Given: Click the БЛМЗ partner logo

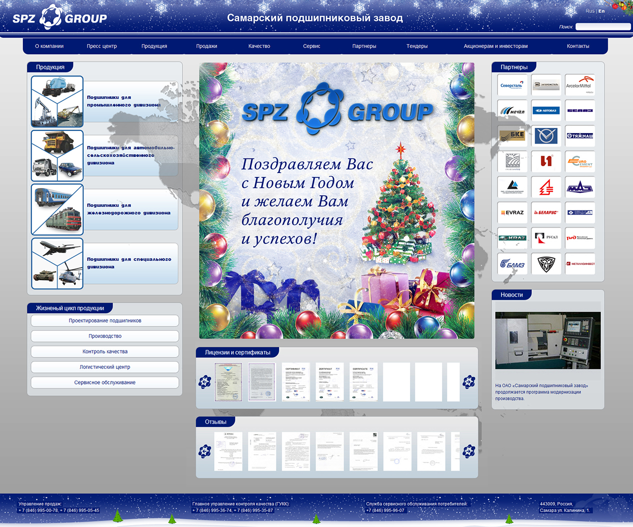Looking at the screenshot, I should coord(512,263).
